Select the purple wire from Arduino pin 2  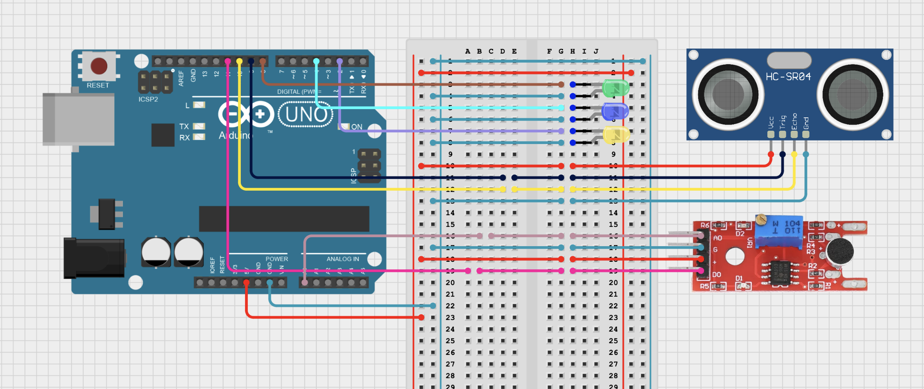point(450,131)
